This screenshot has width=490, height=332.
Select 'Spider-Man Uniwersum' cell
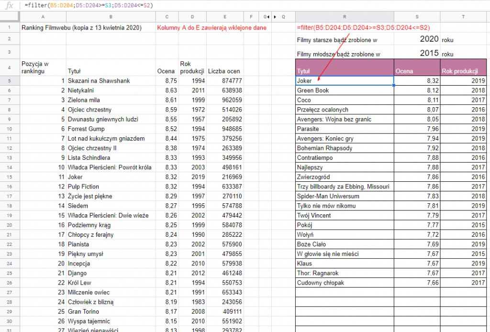pos(345,197)
